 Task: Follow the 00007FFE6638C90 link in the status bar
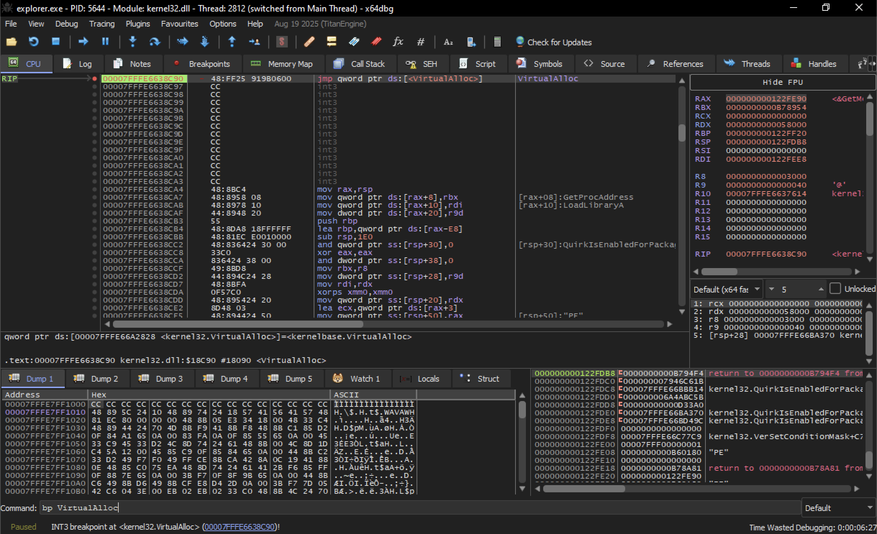[x=239, y=527]
